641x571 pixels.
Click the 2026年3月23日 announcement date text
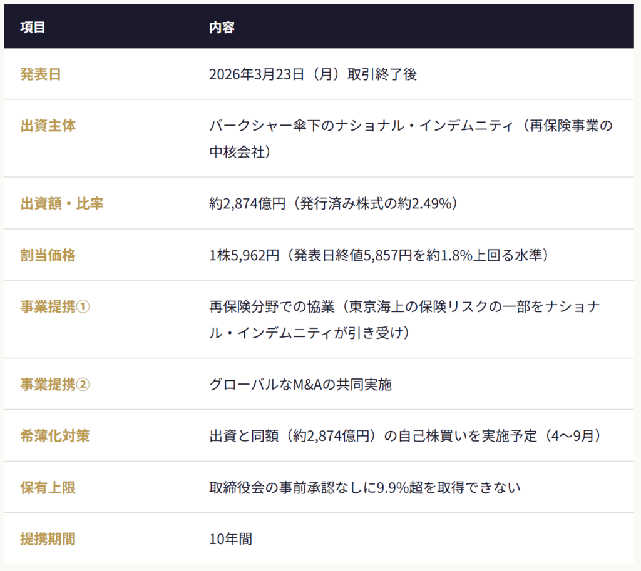313,74
